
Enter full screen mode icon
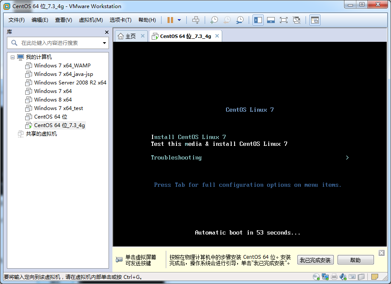(x=283, y=20)
